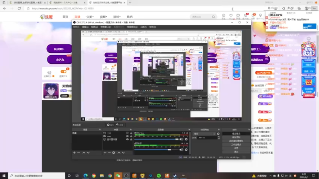Add a new scene with the plus icon in the 场景 panel
Screen dimensions: 319x179
74,153
